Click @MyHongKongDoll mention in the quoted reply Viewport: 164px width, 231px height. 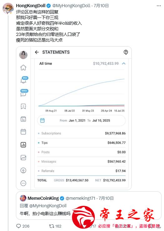coord(48,206)
